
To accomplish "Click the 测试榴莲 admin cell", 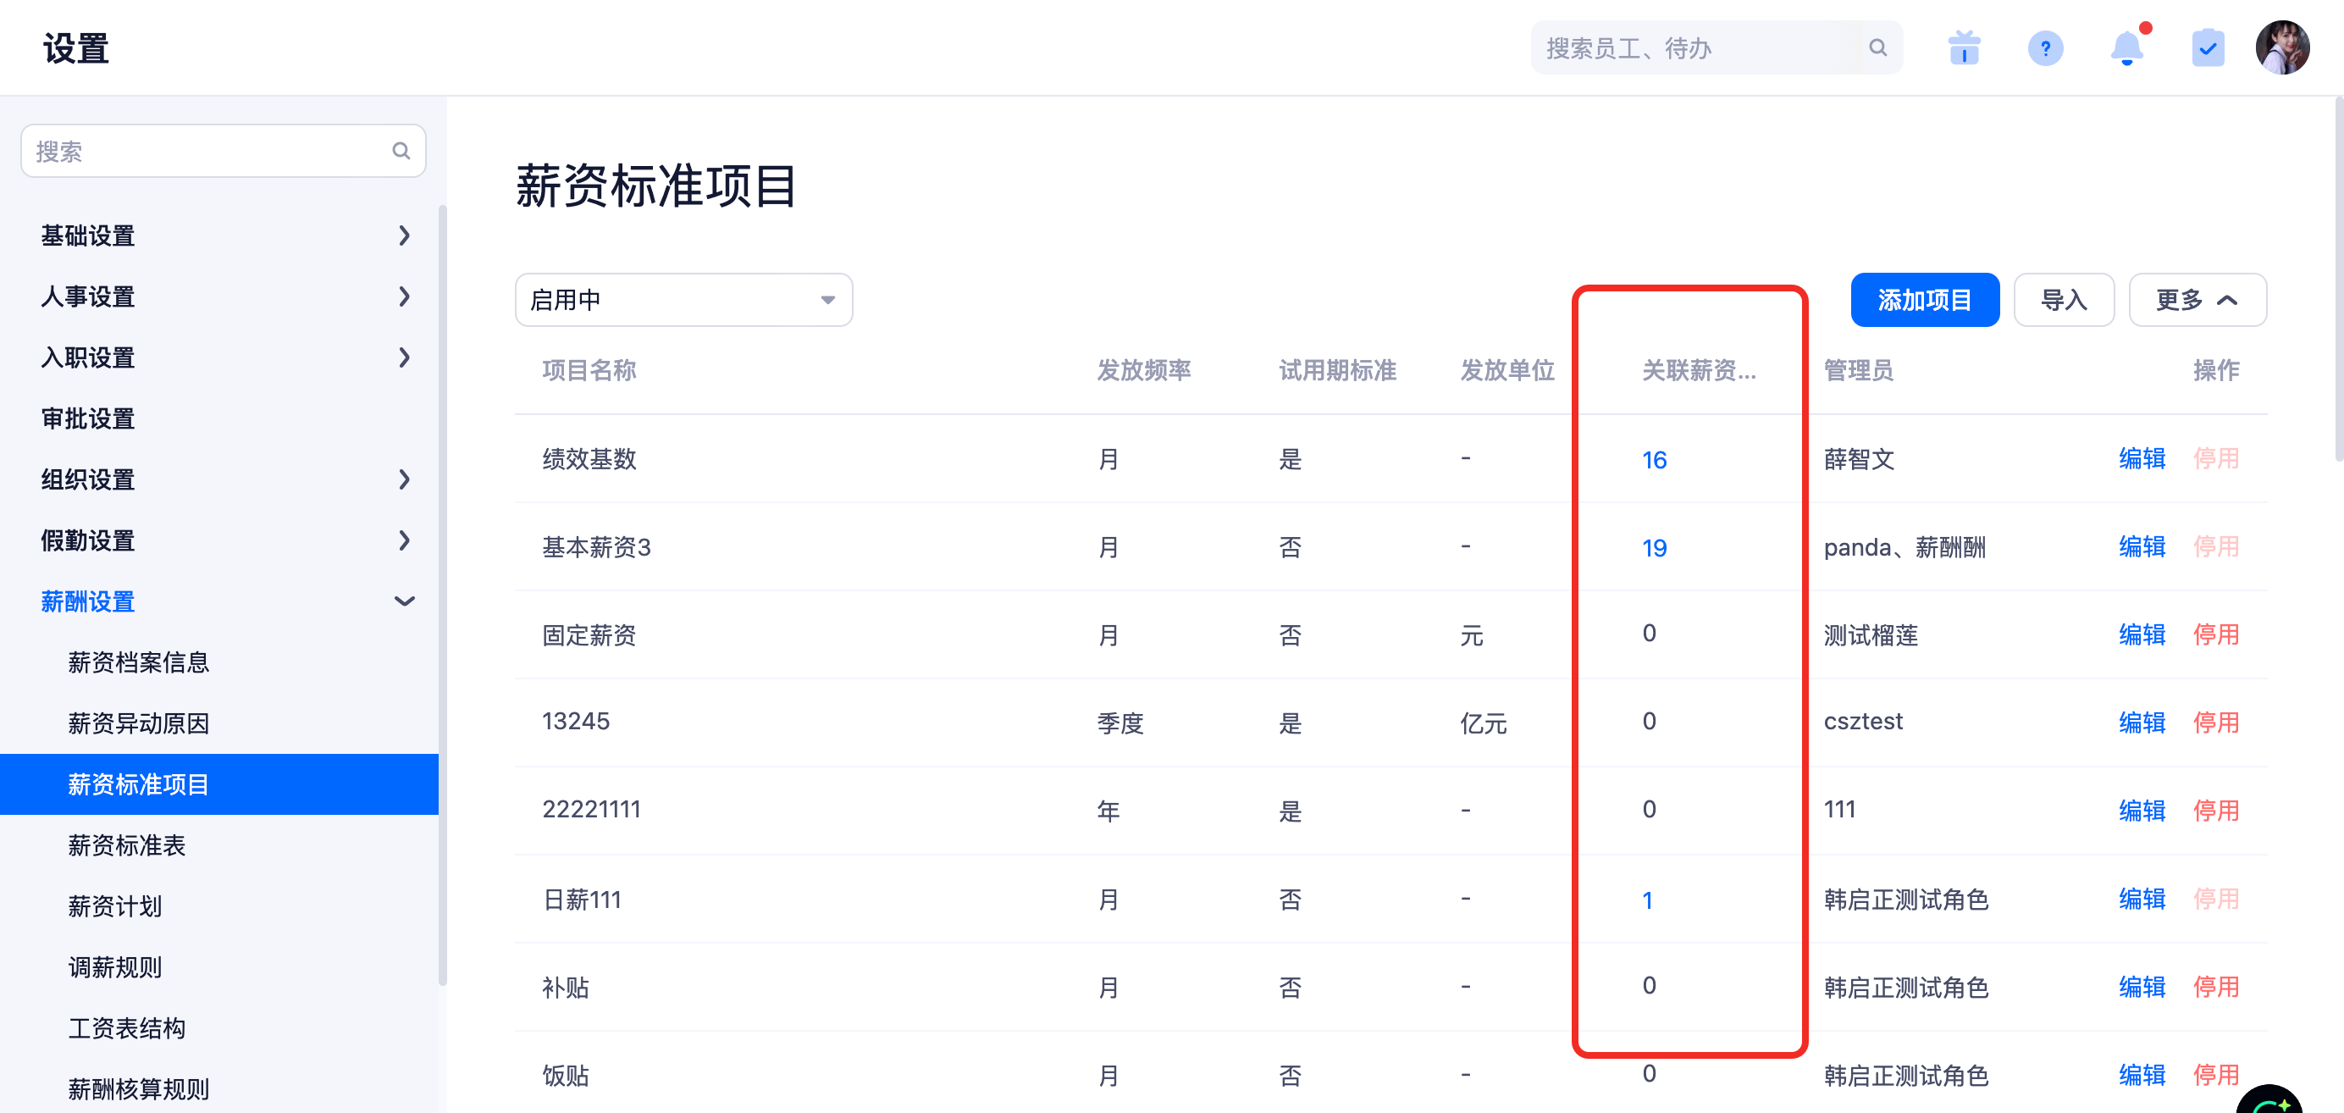I will (1870, 635).
